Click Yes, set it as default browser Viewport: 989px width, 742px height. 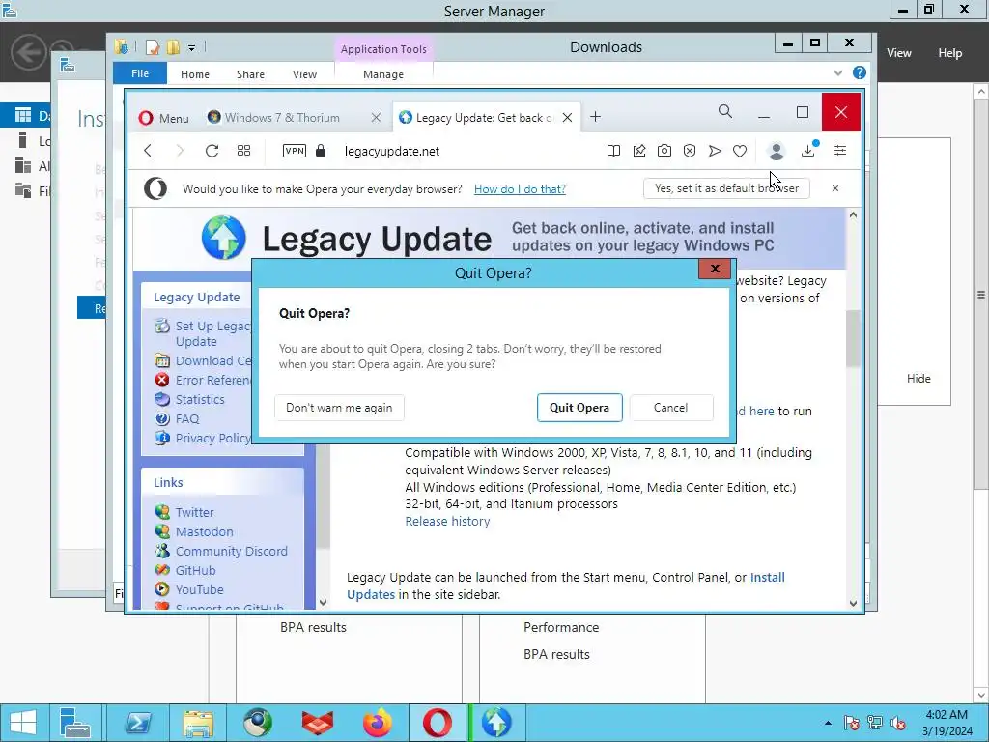click(726, 188)
